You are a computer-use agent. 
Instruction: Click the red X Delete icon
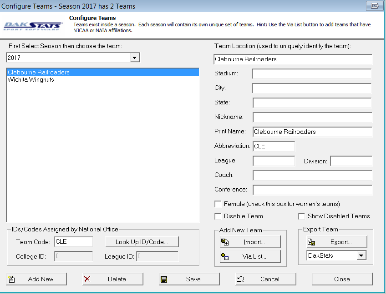coord(87,279)
